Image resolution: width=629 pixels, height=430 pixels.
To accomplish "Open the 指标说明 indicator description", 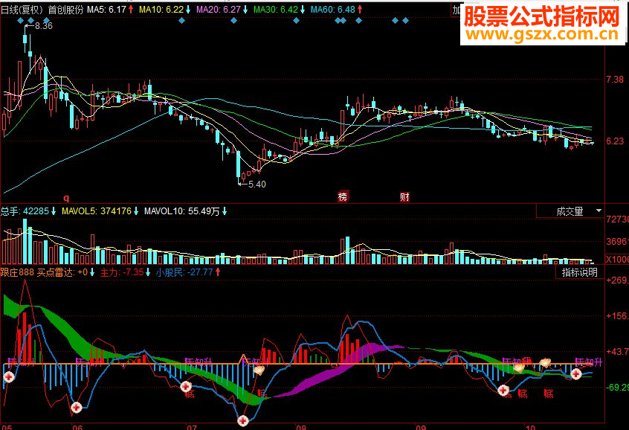I will click(x=580, y=272).
